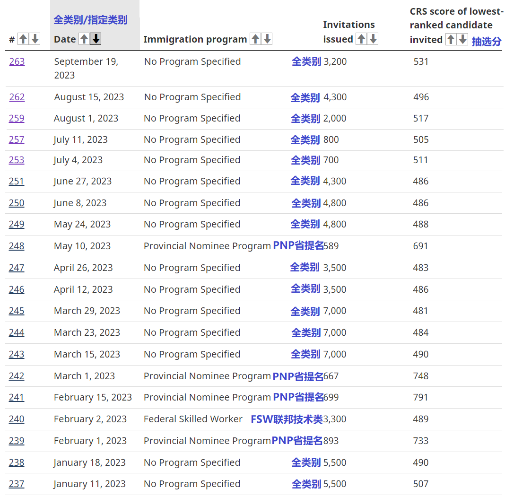Sort Date column ascending arrow
Viewport: 505px width, 497px height.
coord(84,39)
